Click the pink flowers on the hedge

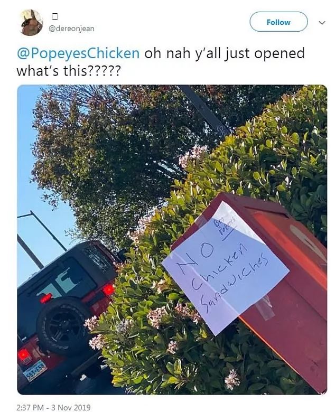click(x=157, y=317)
